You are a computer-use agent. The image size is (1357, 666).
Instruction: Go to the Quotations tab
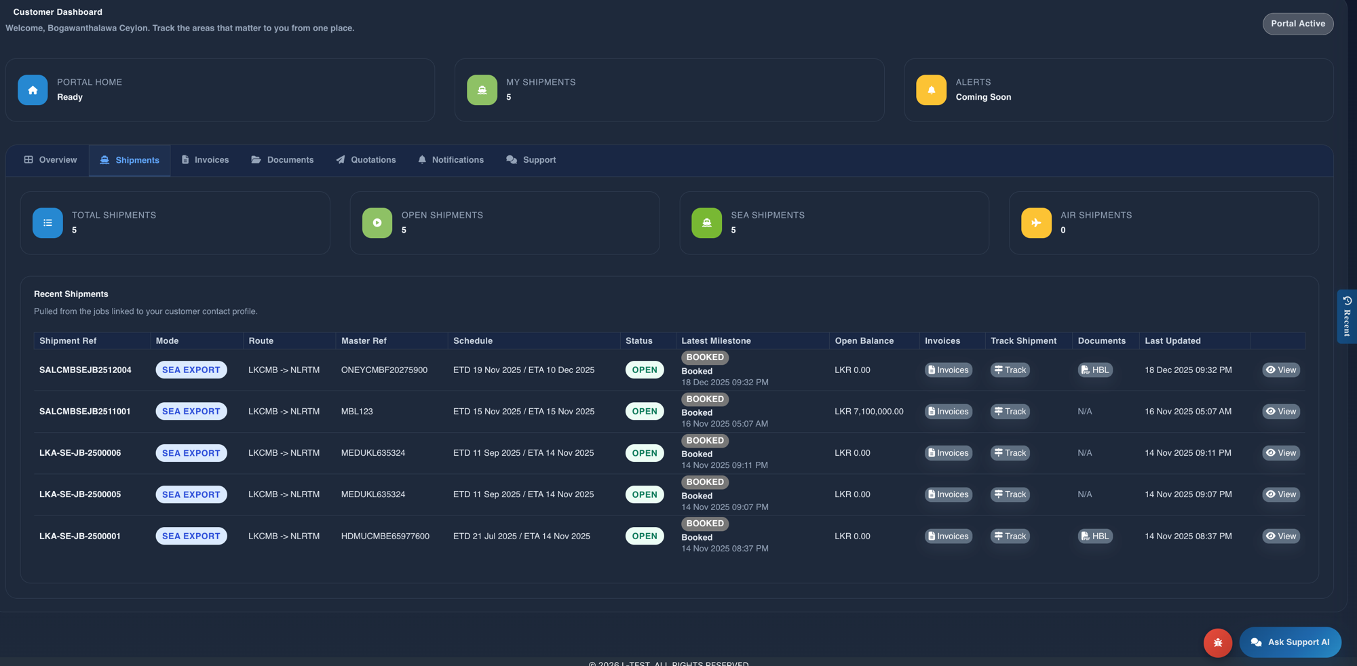tap(366, 160)
